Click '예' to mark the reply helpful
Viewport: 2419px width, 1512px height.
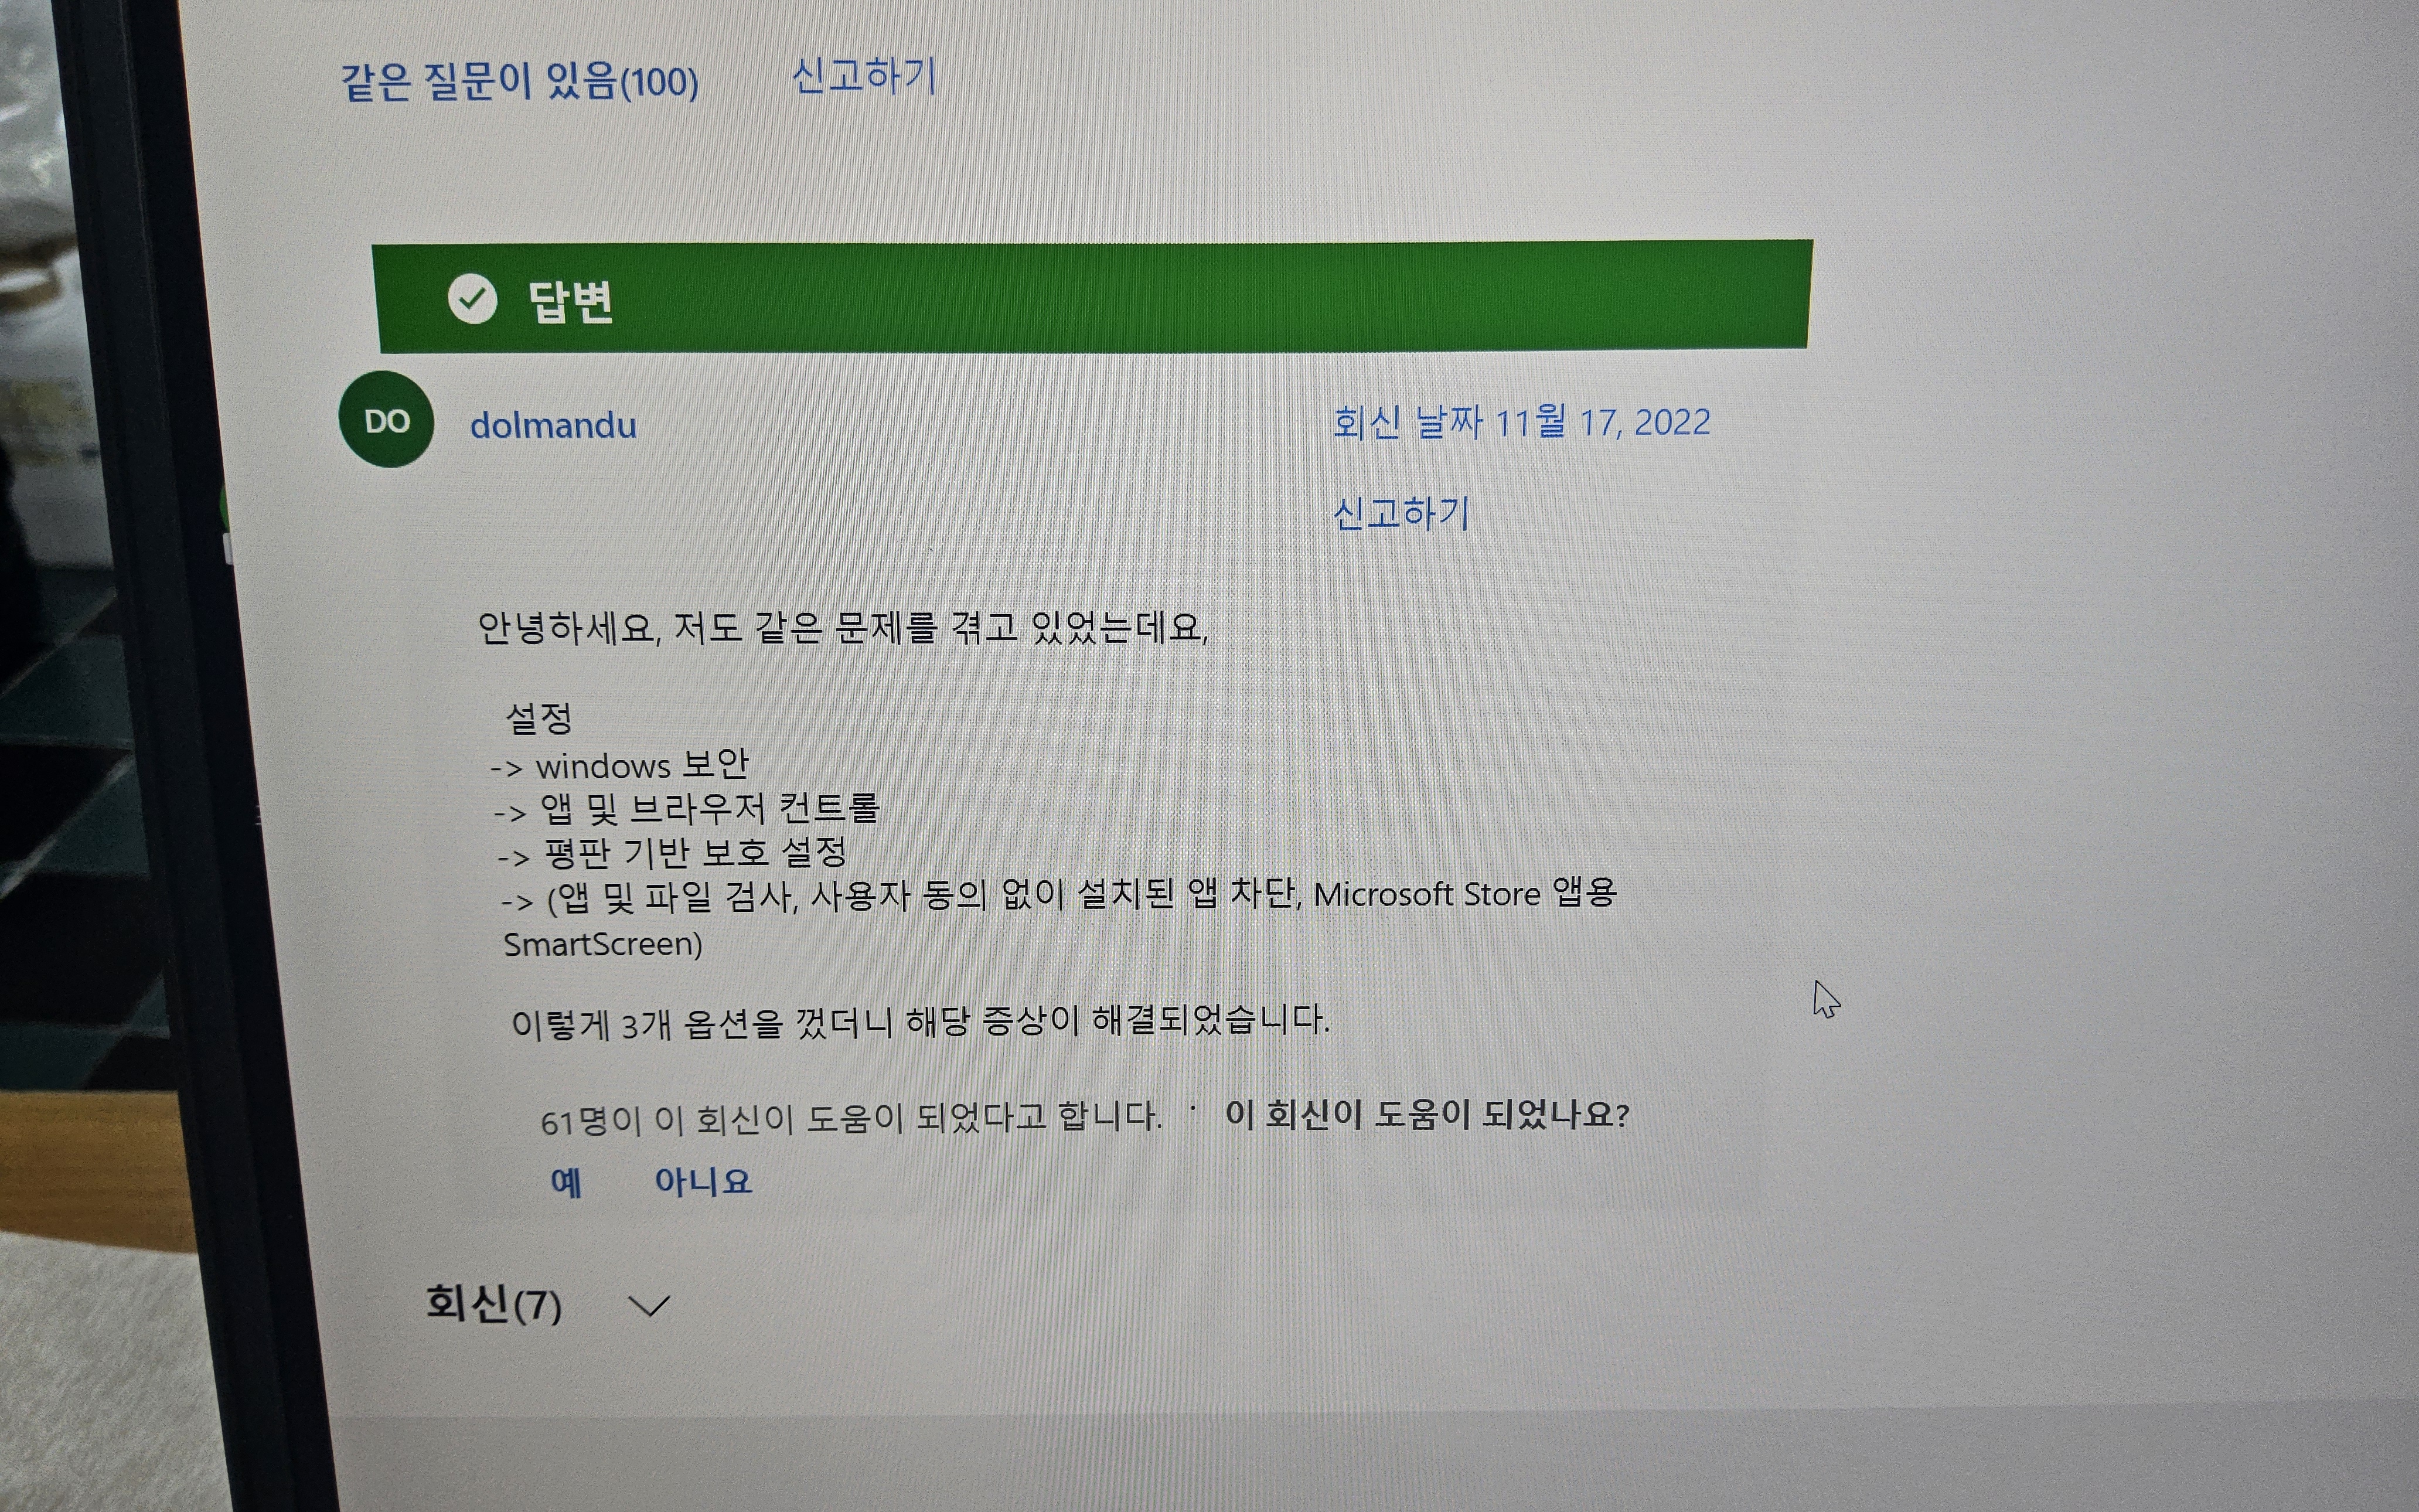(x=565, y=1182)
